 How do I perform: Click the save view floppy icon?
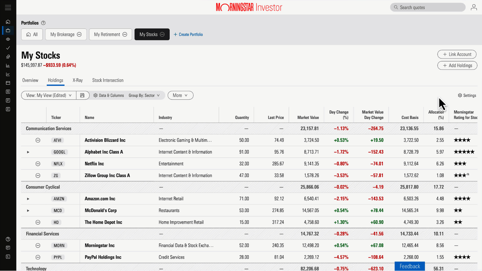pos(82,95)
